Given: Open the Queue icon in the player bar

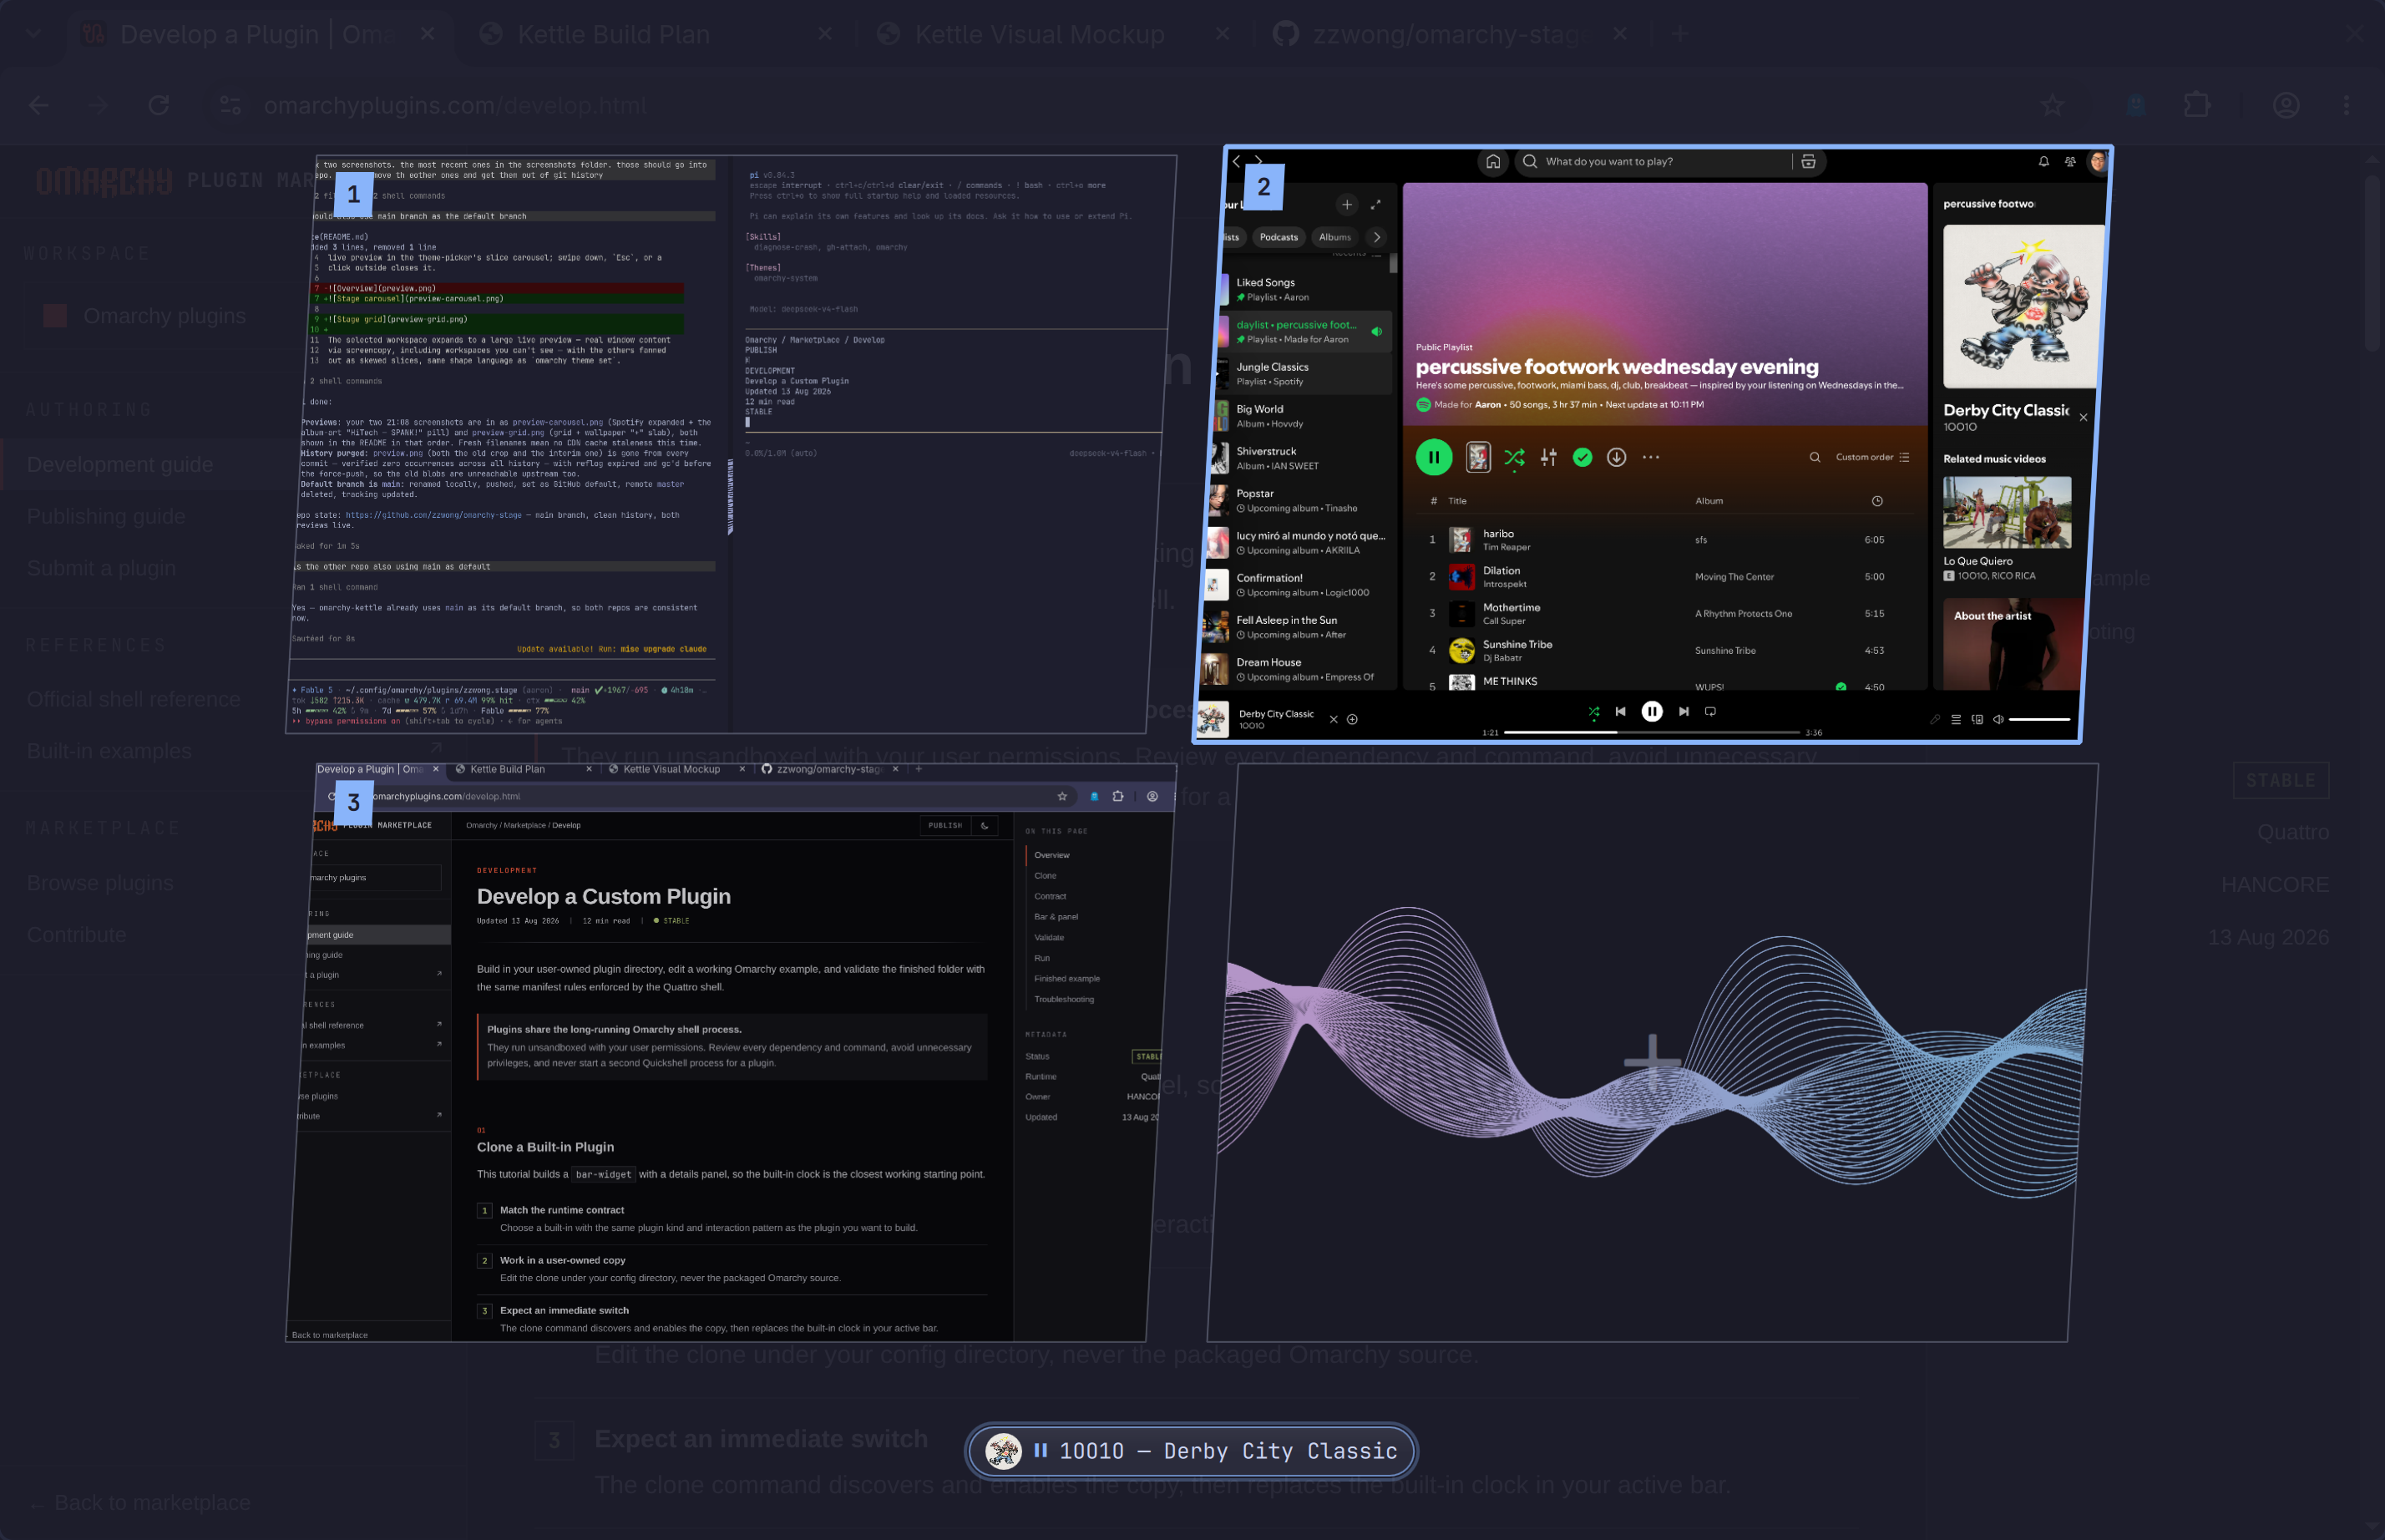Looking at the screenshot, I should (1955, 719).
